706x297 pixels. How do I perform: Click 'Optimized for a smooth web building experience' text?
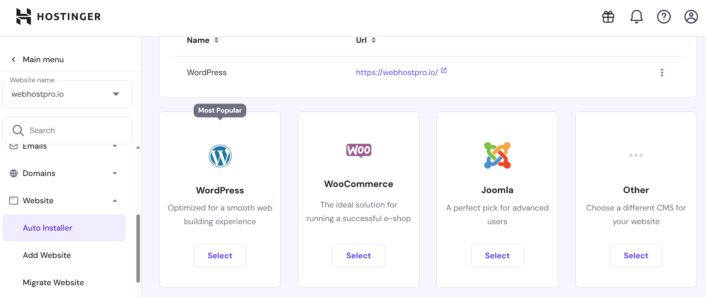pyautogui.click(x=220, y=215)
